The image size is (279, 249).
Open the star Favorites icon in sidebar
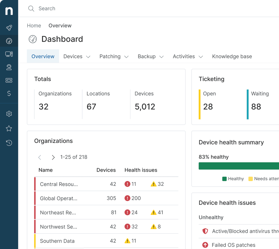(x=9, y=128)
